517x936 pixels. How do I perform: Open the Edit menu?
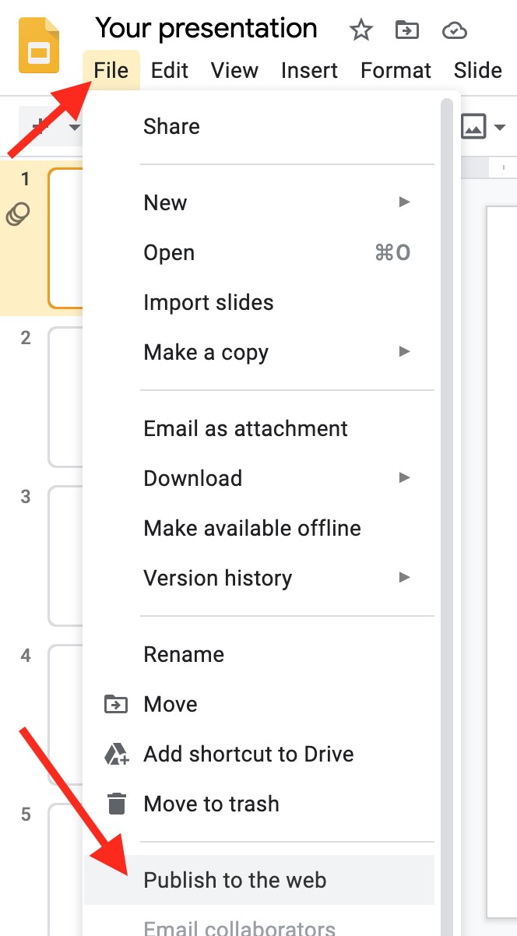pos(170,70)
